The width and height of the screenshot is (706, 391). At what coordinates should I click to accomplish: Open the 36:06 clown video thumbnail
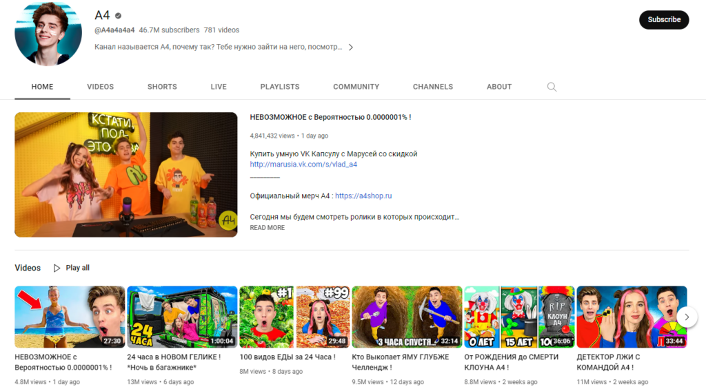pyautogui.click(x=520, y=317)
